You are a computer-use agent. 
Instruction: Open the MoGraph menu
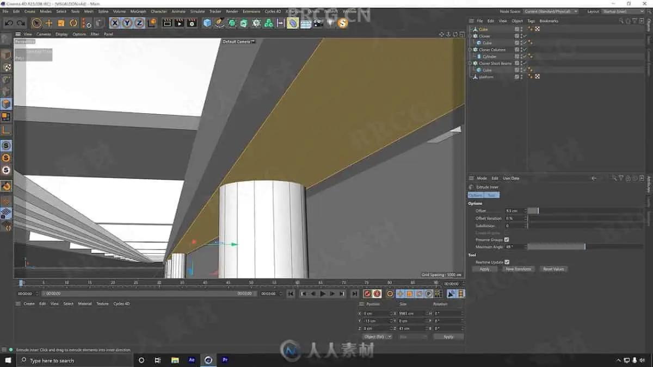point(138,11)
